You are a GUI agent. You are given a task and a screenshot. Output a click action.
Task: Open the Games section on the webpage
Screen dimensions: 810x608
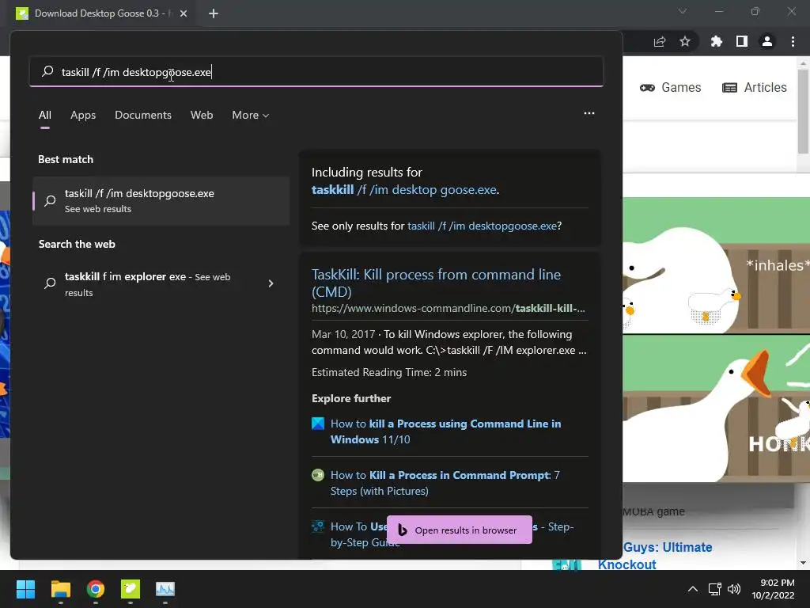(x=671, y=87)
